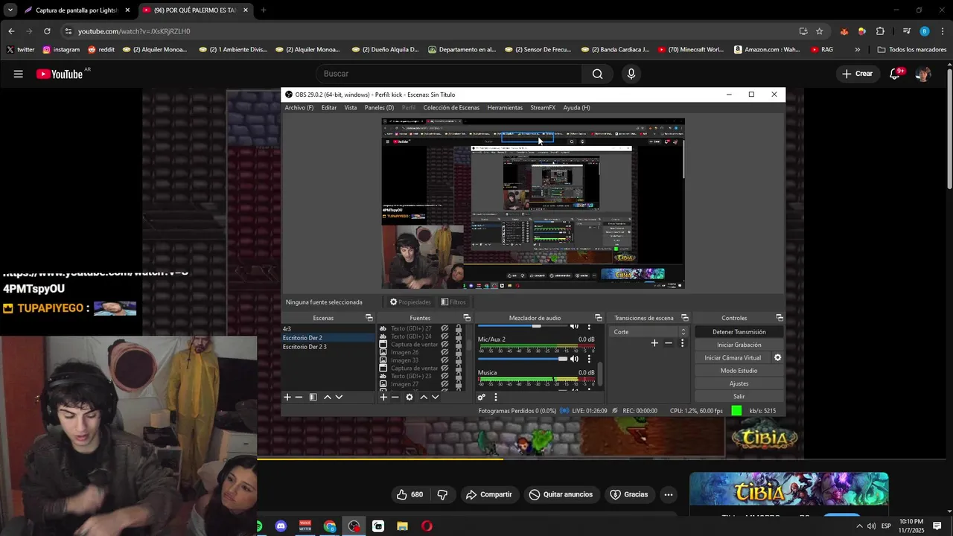Image resolution: width=953 pixels, height=536 pixels.
Task: Toggle visibility of Texto (GDI+) 23 source
Action: coord(444,376)
